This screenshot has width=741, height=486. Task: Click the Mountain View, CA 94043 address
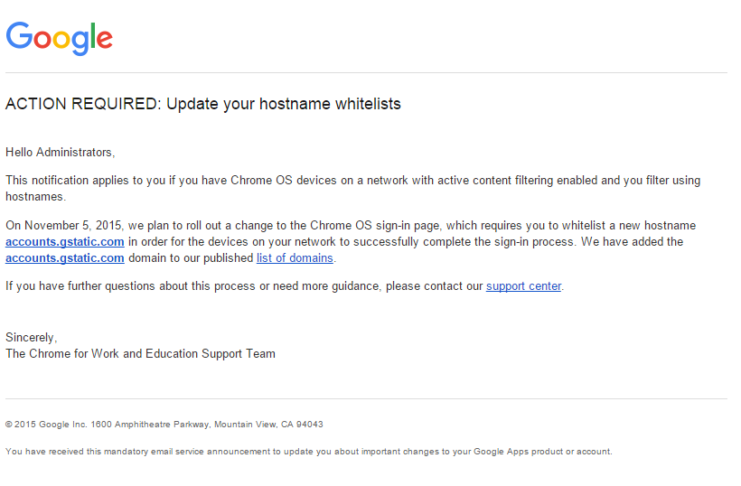click(268, 425)
